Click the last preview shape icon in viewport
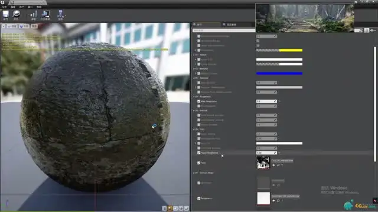Screen dimensions: 378x212 (187, 208)
